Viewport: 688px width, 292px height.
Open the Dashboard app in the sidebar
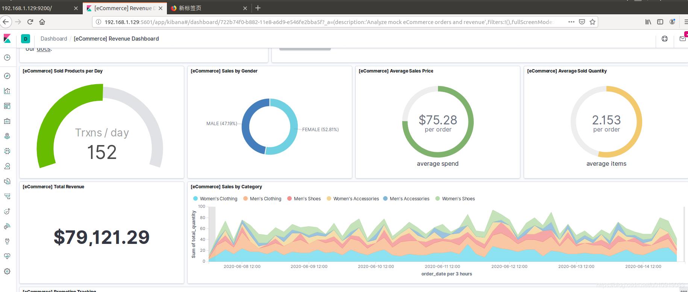(7, 106)
